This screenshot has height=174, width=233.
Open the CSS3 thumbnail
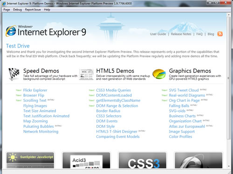click(x=143, y=160)
